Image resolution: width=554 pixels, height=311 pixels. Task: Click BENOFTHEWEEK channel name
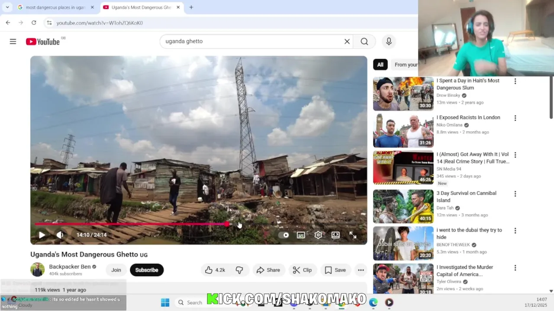[x=453, y=244]
